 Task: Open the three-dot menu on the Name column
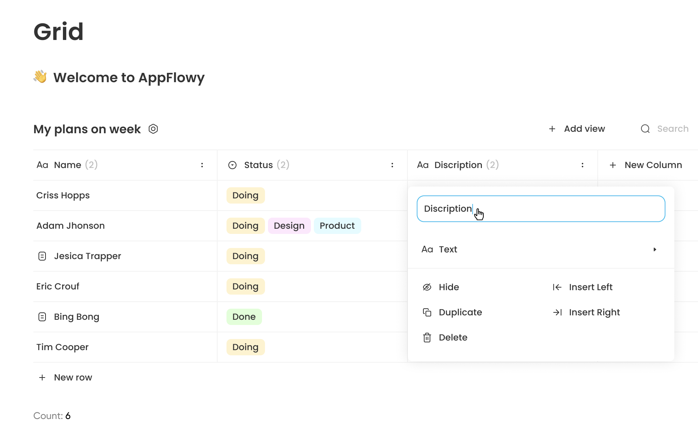[x=202, y=165]
